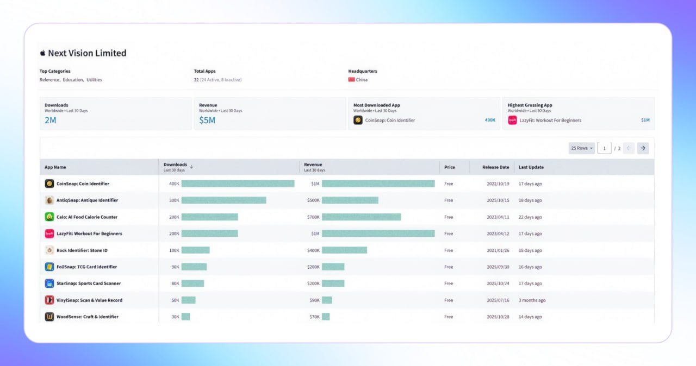Open LazyFit in Highest Grossing App card

[x=550, y=121]
